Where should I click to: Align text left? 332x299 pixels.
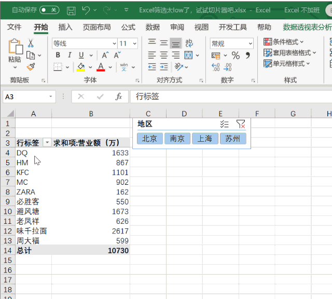tap(152, 55)
